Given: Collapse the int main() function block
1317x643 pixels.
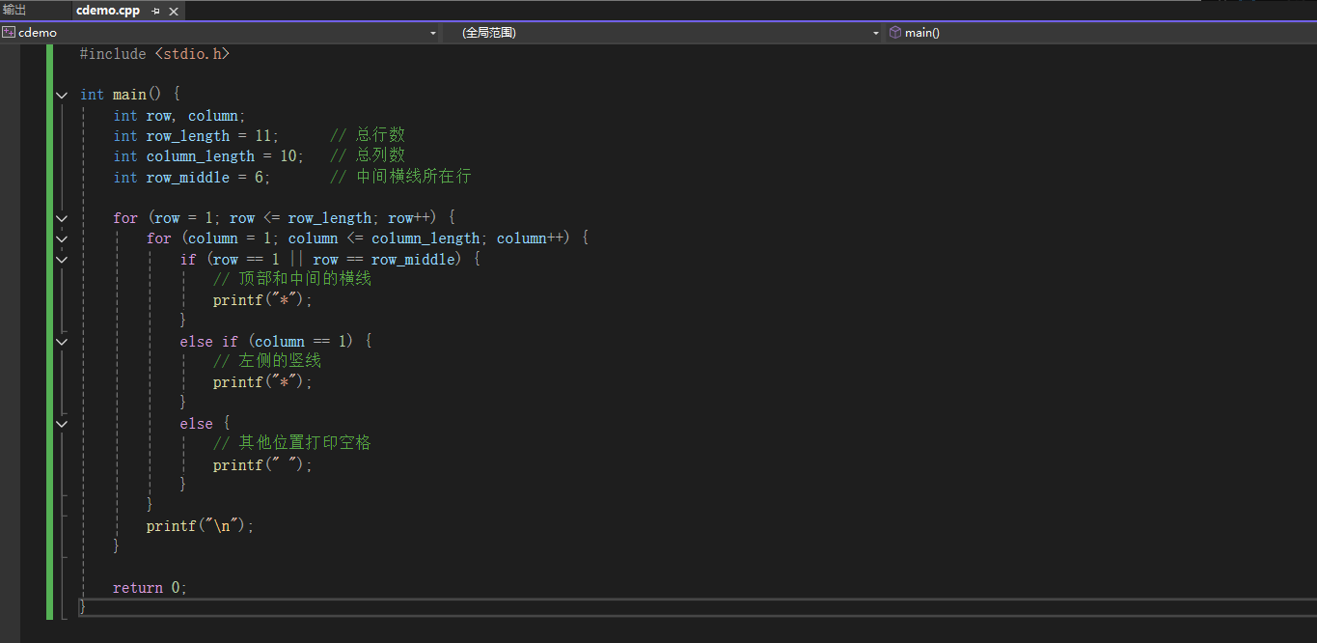Looking at the screenshot, I should click(x=62, y=95).
